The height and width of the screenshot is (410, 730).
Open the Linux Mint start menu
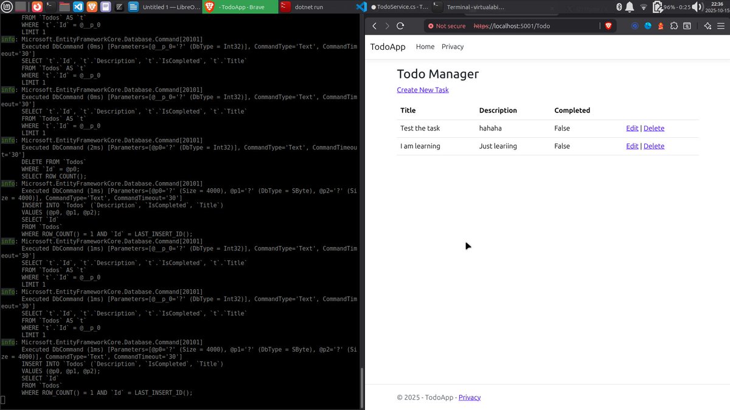coord(6,7)
